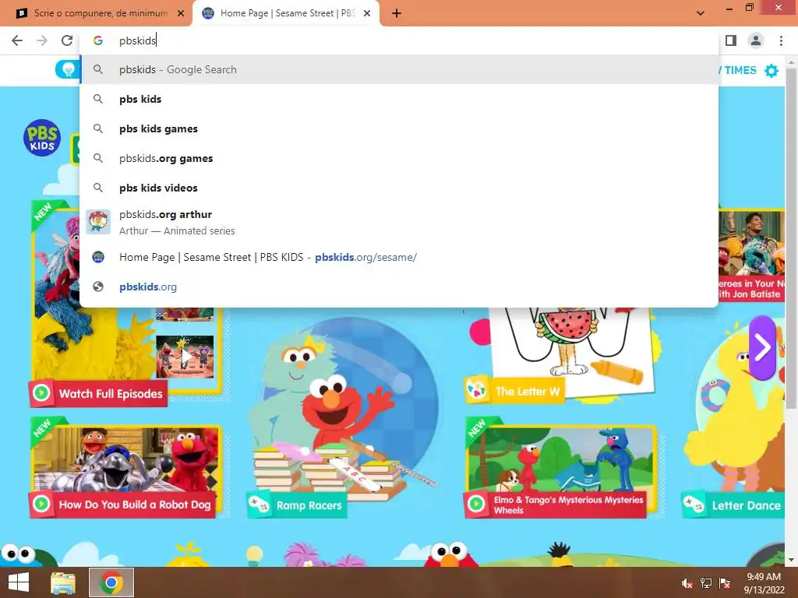Go to pbskids.org URL suggestion

399,287
